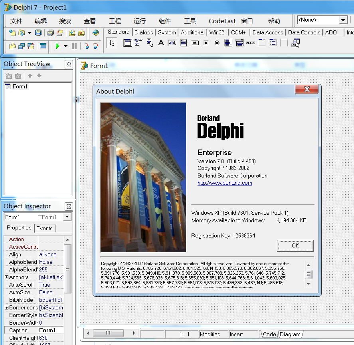Click the Save floppy disk icon
The width and height of the screenshot is (354, 345).
click(x=38, y=33)
